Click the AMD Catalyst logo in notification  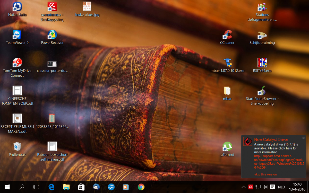[248, 142]
